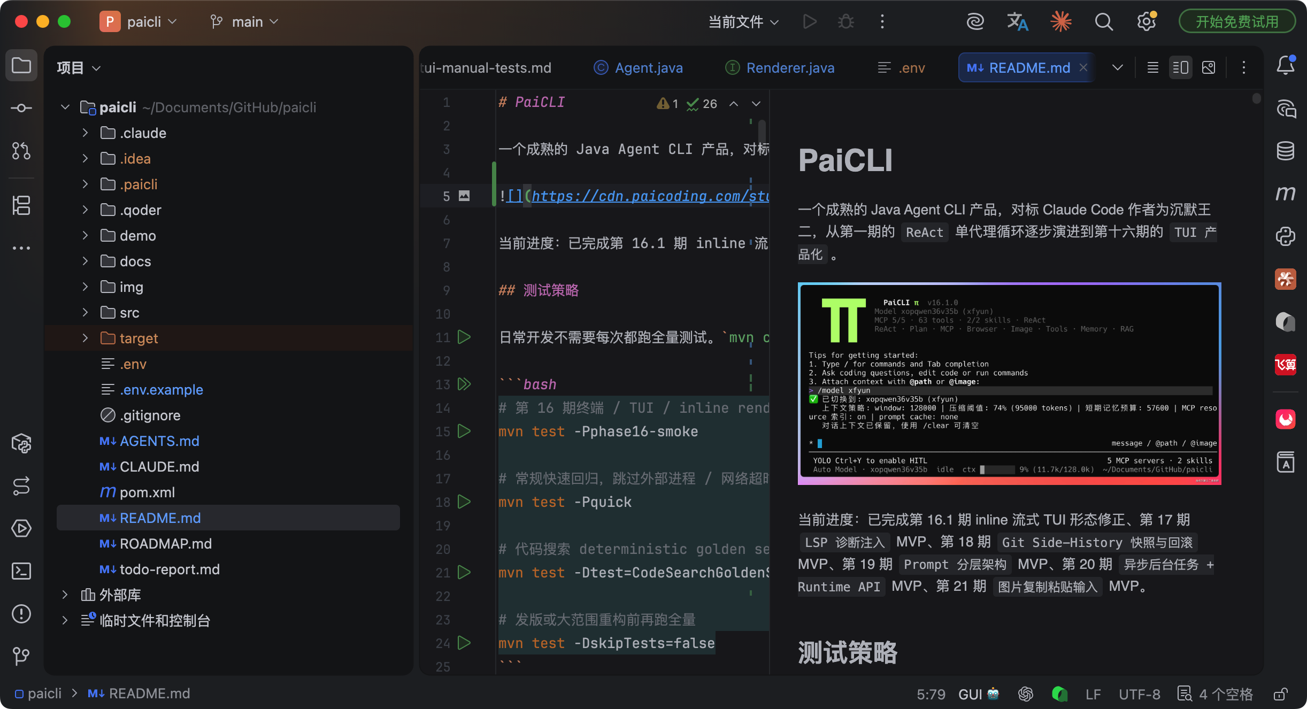Switch to editor-only view mode
The image size is (1307, 709).
(1153, 68)
